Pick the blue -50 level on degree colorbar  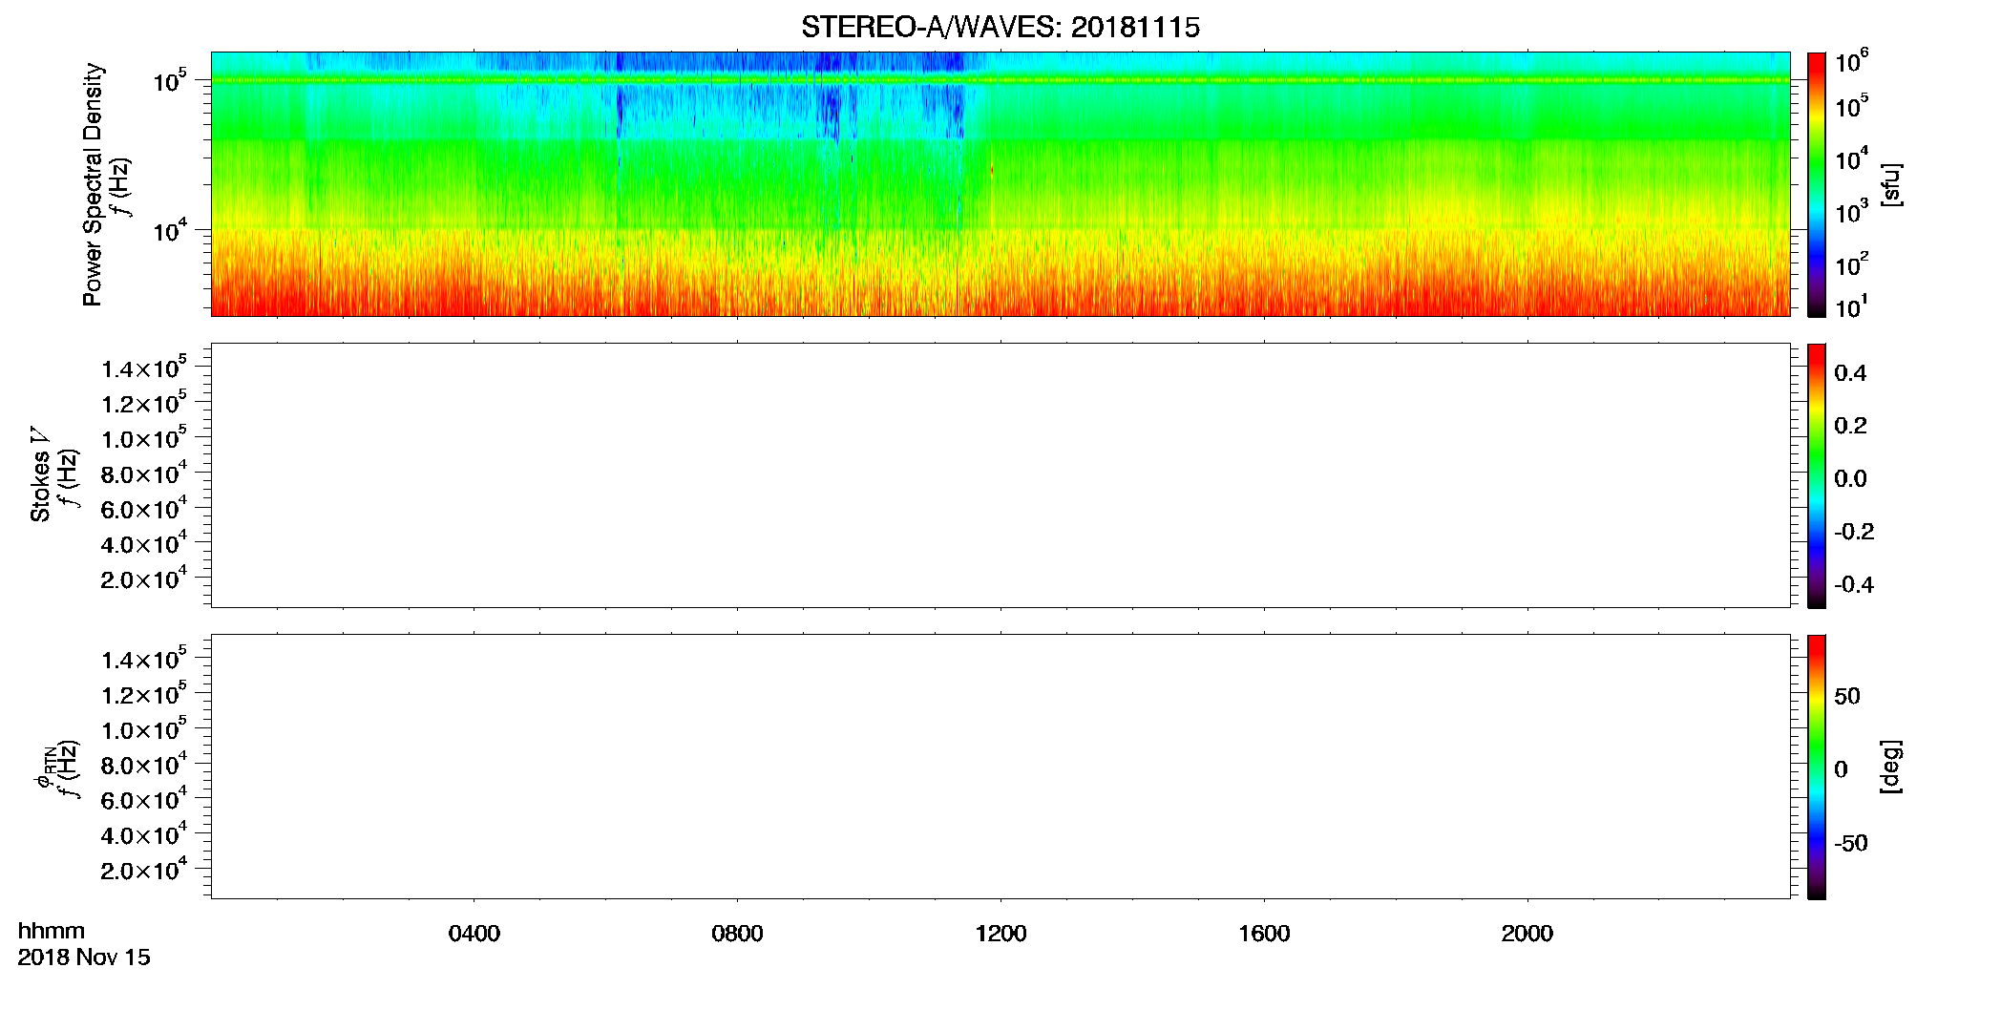(1816, 843)
